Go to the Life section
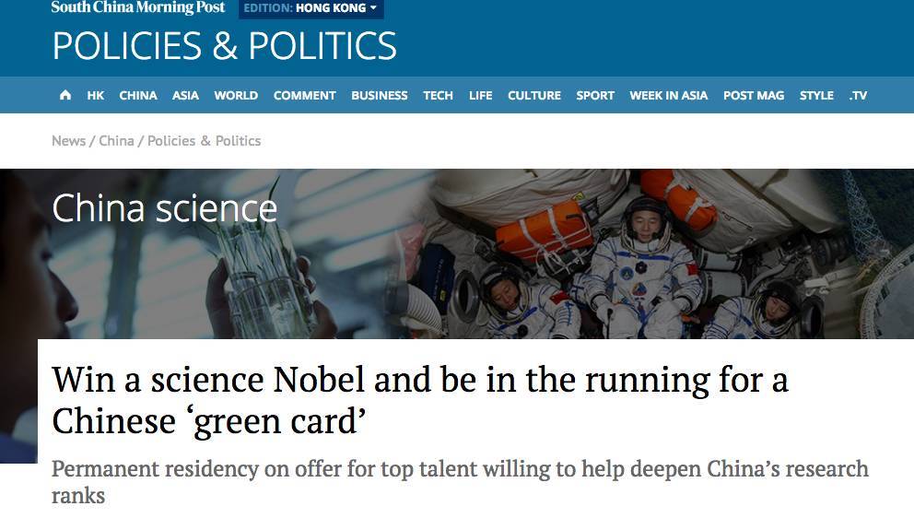The image size is (914, 518). pyautogui.click(x=480, y=95)
